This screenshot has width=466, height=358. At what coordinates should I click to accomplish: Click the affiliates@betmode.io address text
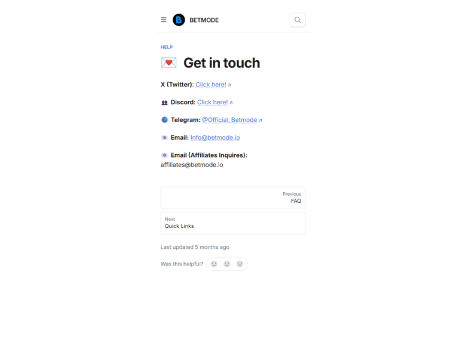pos(192,165)
